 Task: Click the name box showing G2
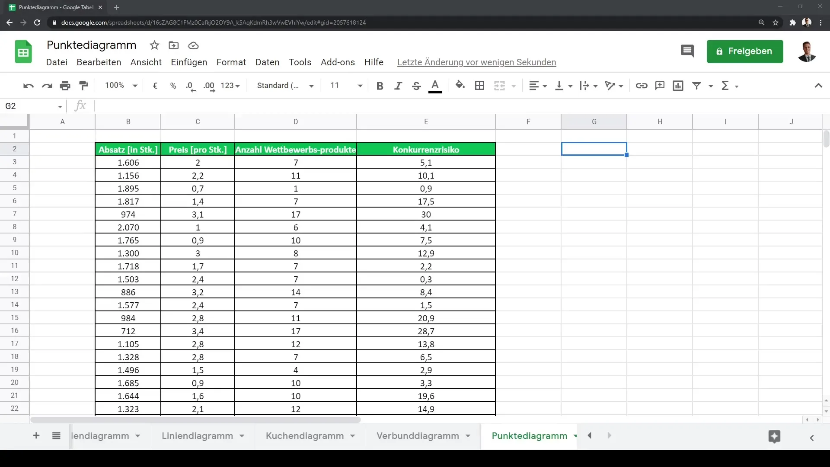34,106
